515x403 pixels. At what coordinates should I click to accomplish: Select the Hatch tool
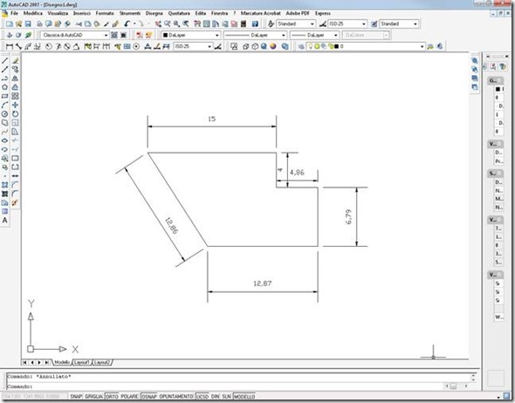pyautogui.click(x=4, y=185)
